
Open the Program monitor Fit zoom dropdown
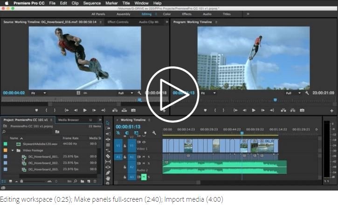208,93
